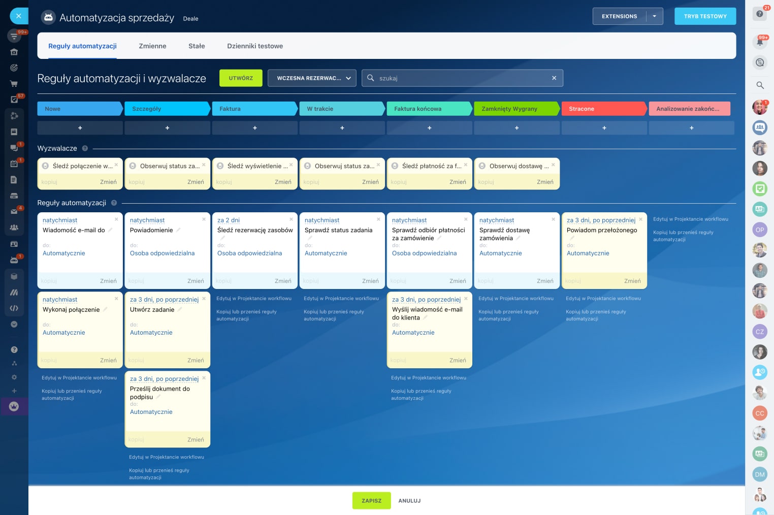This screenshot has width=774, height=515.
Task: Open the mail envelope icon in left sidebar
Action: pyautogui.click(x=14, y=212)
